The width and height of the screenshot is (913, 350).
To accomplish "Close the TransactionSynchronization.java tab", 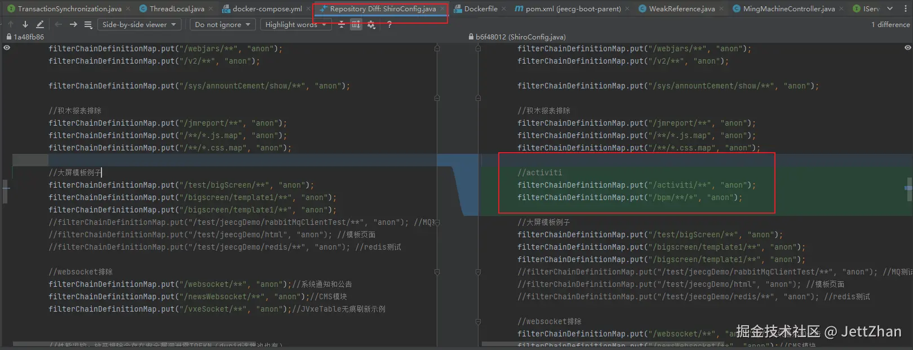I will (127, 8).
